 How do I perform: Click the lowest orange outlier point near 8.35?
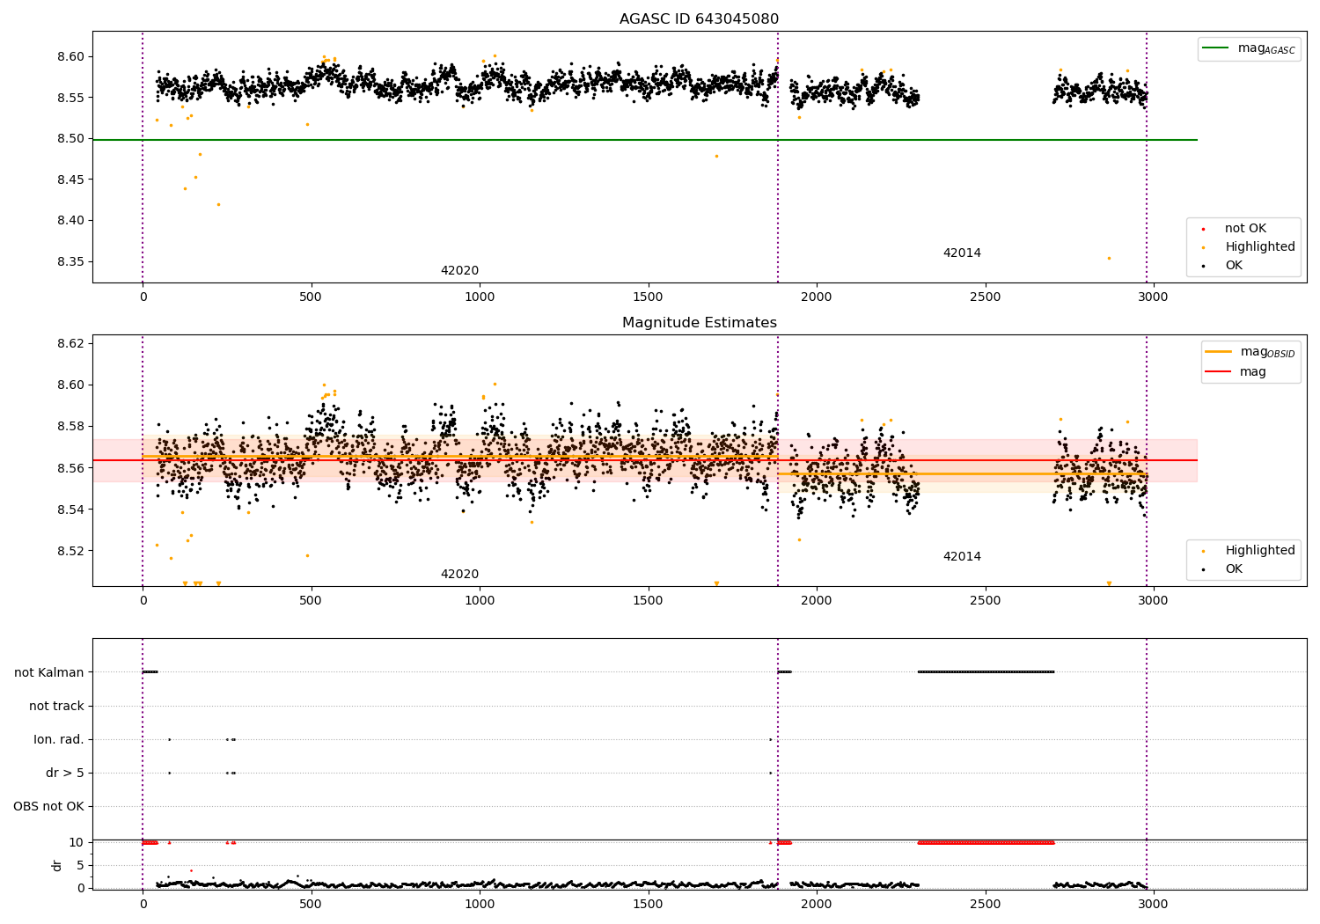pyautogui.click(x=1109, y=258)
